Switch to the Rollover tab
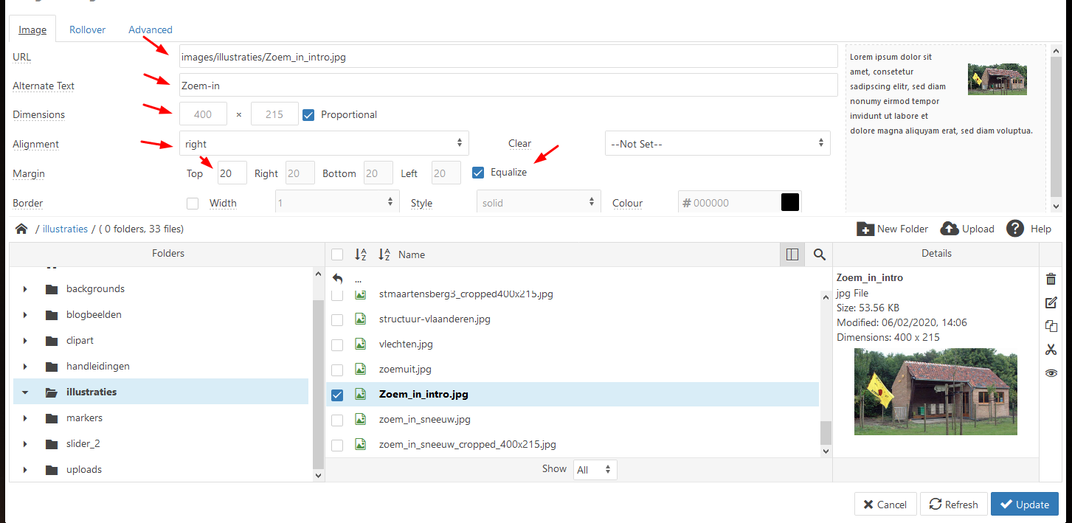The height and width of the screenshot is (523, 1072). click(x=87, y=30)
